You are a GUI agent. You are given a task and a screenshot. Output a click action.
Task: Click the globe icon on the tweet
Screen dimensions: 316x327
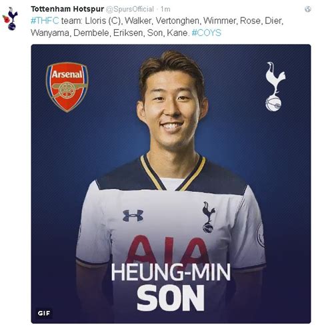point(307,9)
